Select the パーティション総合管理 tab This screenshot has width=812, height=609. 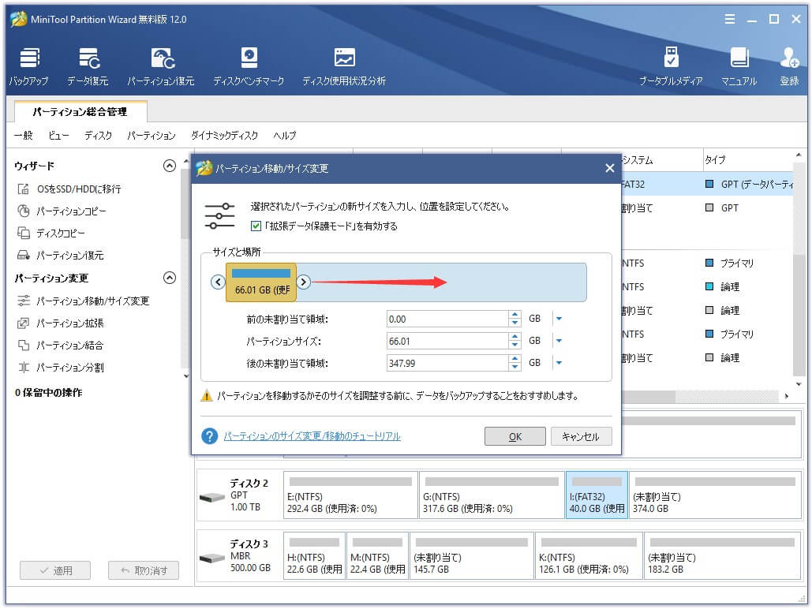80,112
